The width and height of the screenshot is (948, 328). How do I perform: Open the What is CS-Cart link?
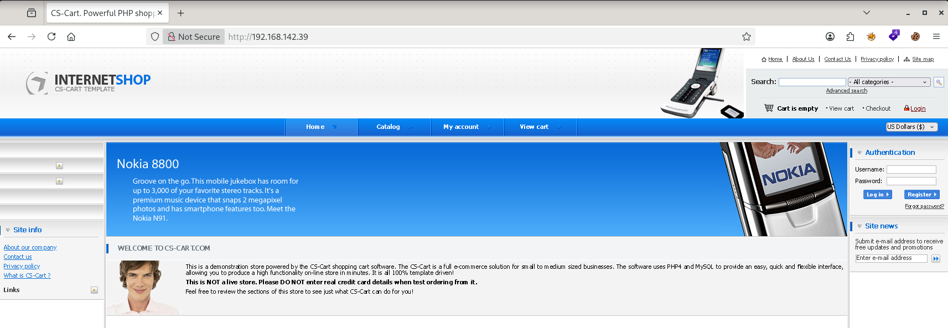[27, 275]
